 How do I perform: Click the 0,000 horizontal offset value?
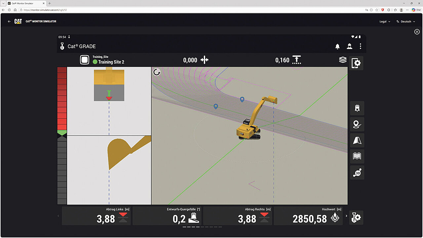pos(190,60)
